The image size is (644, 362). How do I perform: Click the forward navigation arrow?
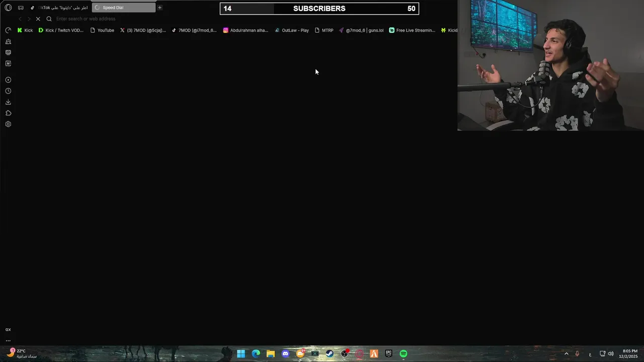point(29,19)
